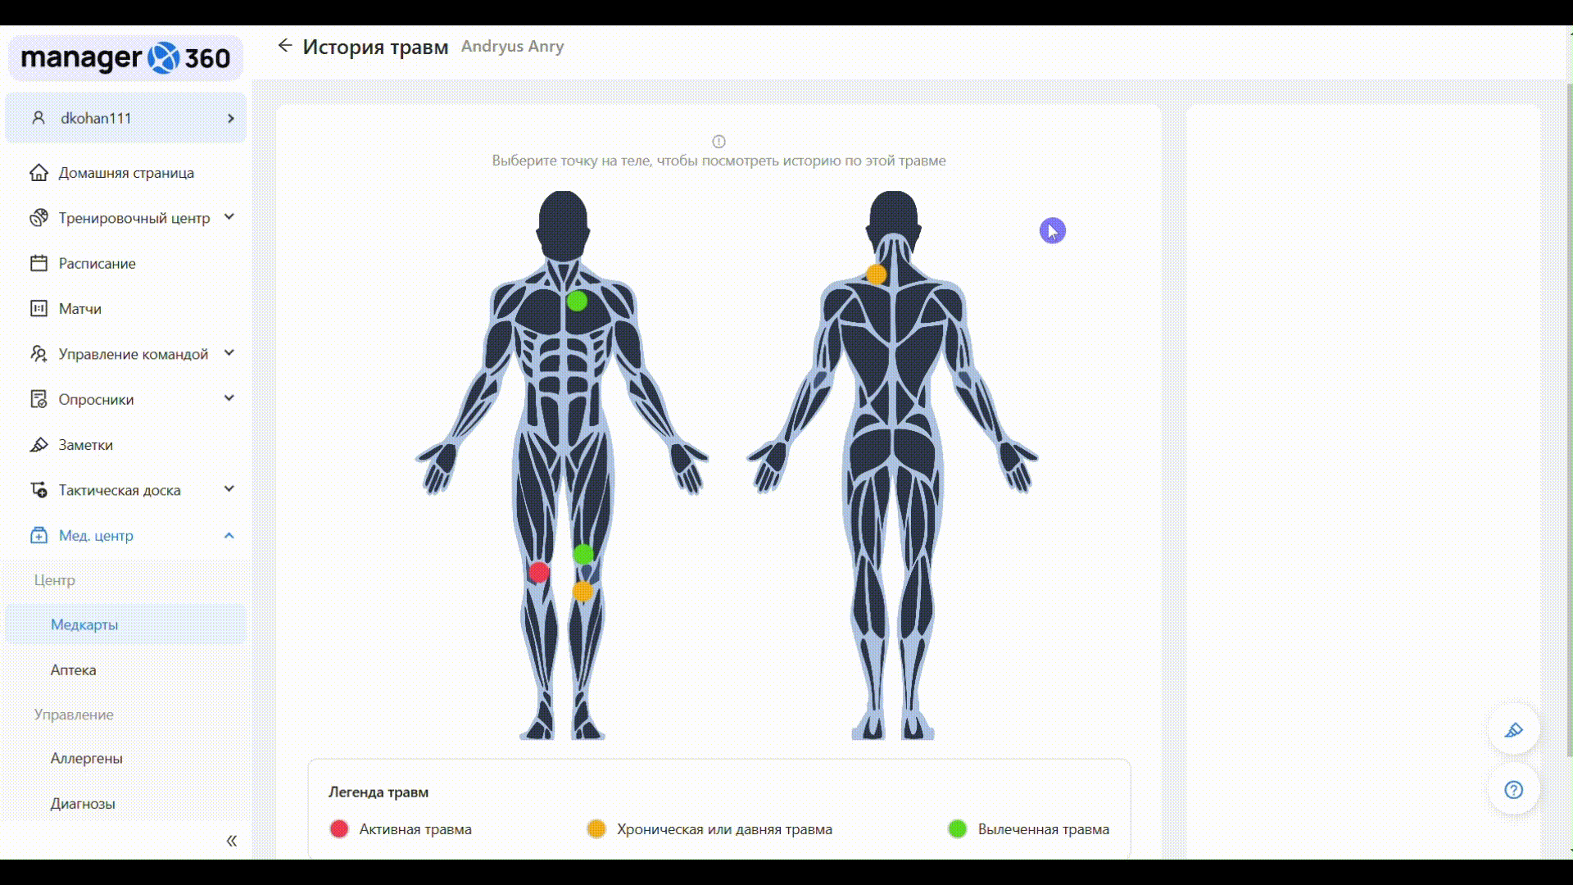Screen dimensions: 1573x885
Task: Collapse the Мед. центр section
Action: point(229,536)
